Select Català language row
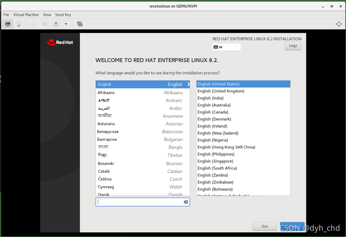 [x=143, y=171]
